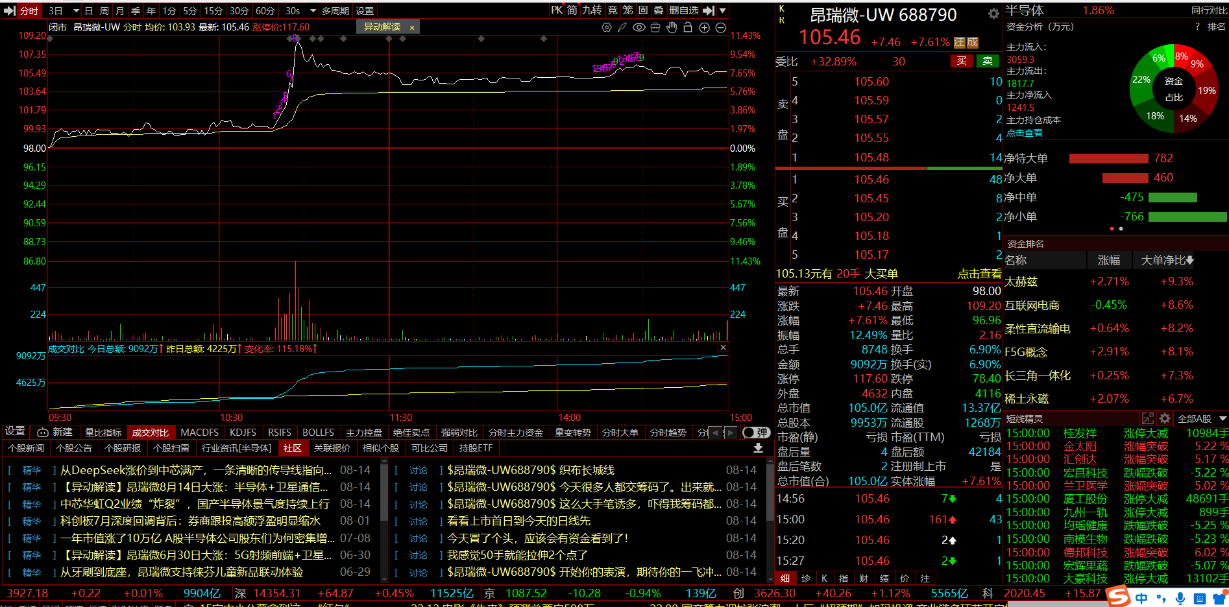This screenshot has height=607, width=1229.
Task: Click the green 卖 sell button
Action: click(988, 61)
